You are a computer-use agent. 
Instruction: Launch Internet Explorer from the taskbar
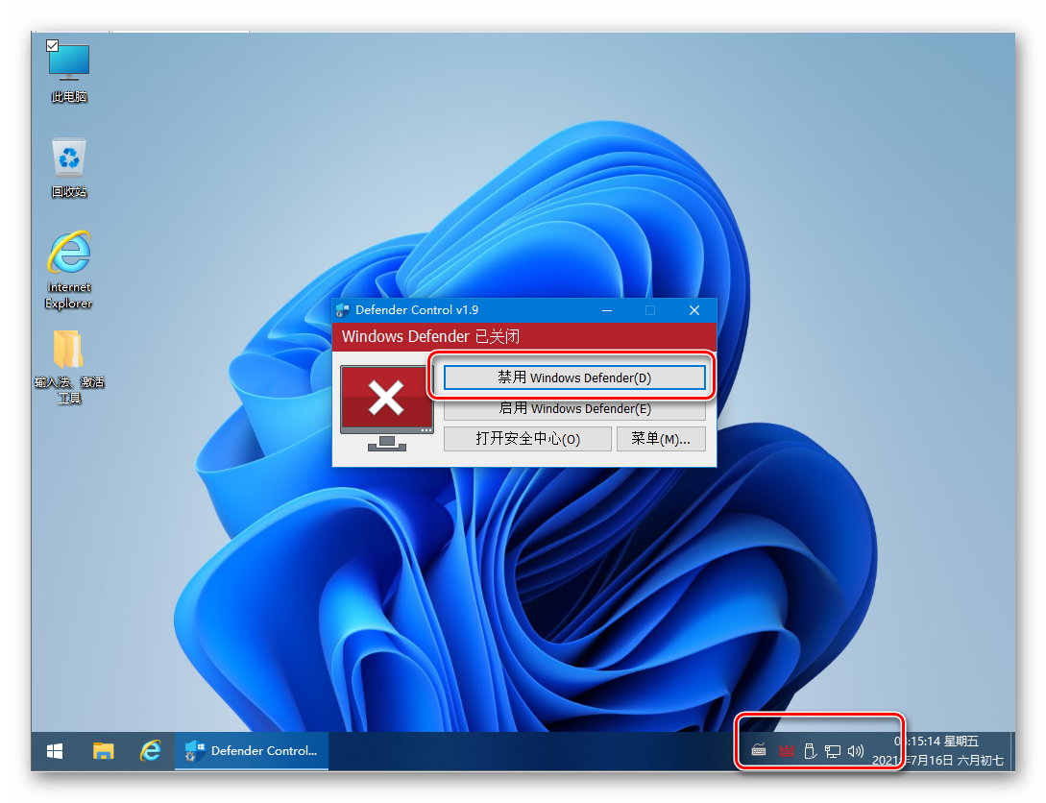coord(151,751)
